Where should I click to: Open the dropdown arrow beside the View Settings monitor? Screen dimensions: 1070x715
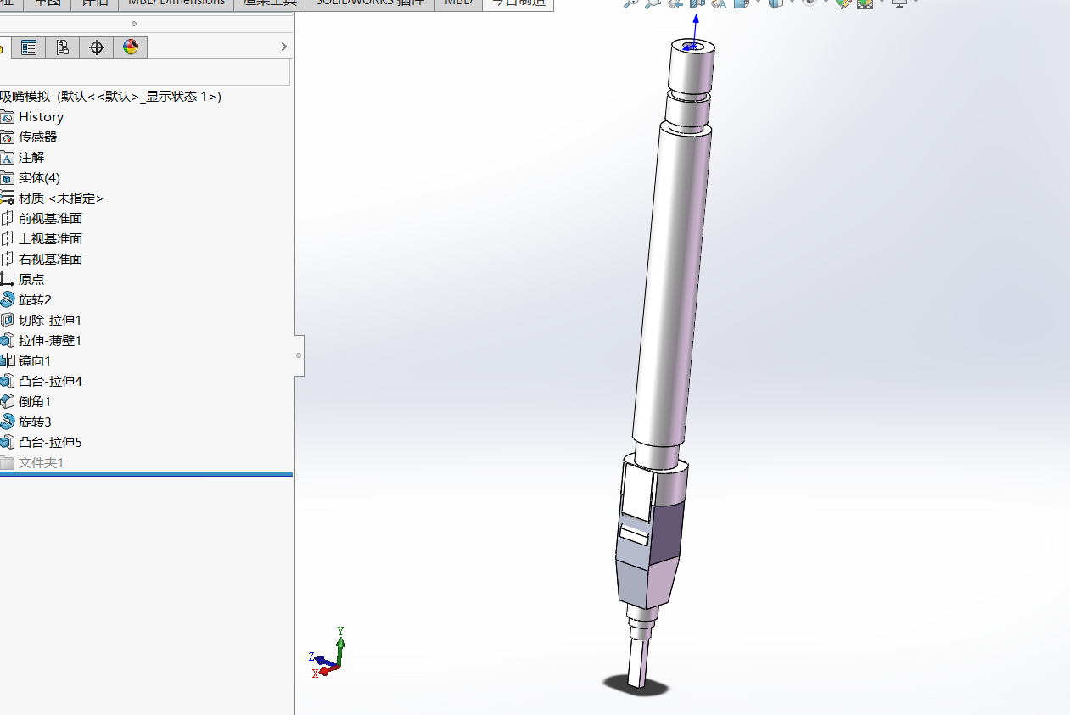(916, 3)
